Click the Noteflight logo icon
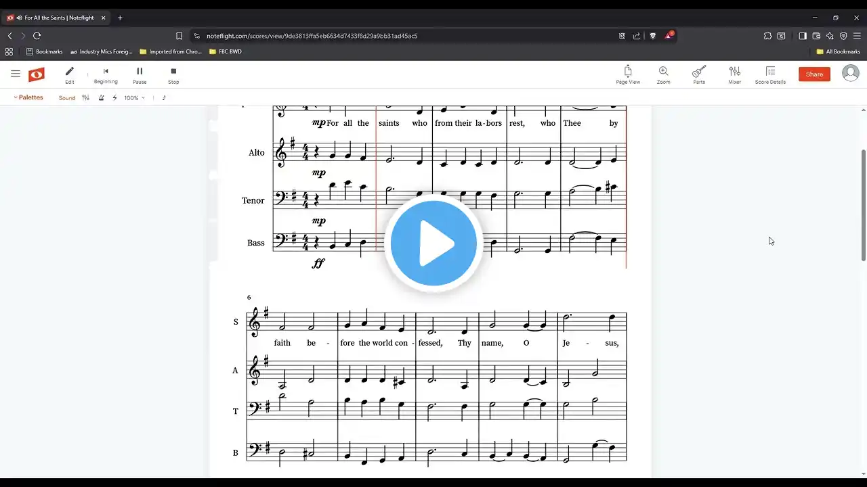This screenshot has height=487, width=867. [37, 74]
